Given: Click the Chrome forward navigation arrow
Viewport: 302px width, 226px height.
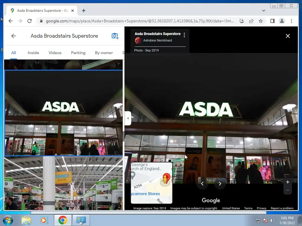Looking at the screenshot, I should (x=20, y=21).
